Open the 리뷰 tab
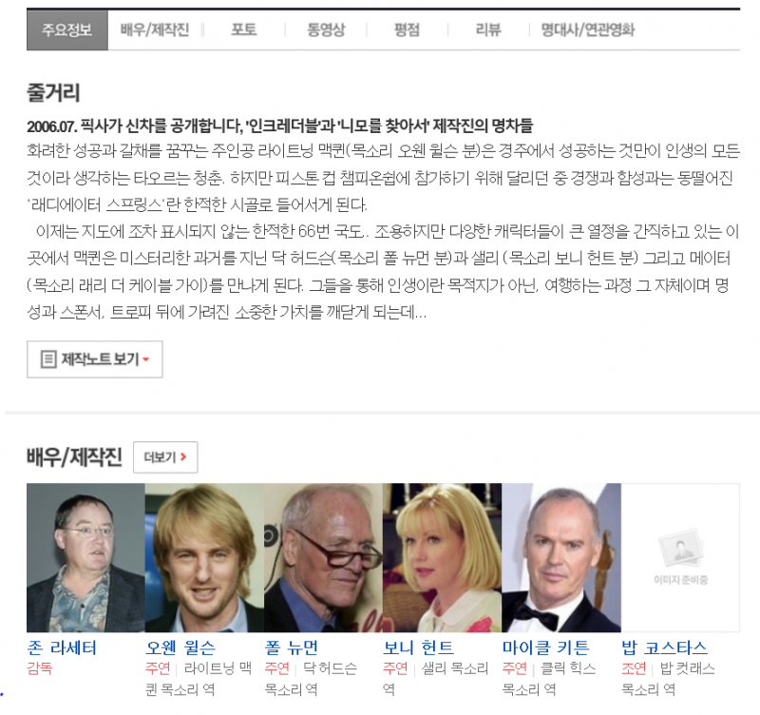Image resolution: width=760 pixels, height=715 pixels. tap(488, 29)
